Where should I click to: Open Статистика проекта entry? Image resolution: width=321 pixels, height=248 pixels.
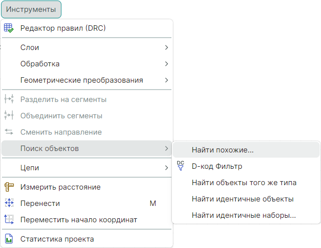[57, 239]
